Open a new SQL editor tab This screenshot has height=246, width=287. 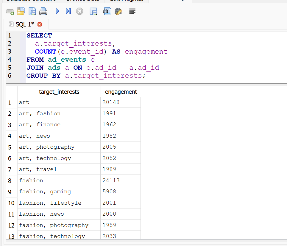10,12
